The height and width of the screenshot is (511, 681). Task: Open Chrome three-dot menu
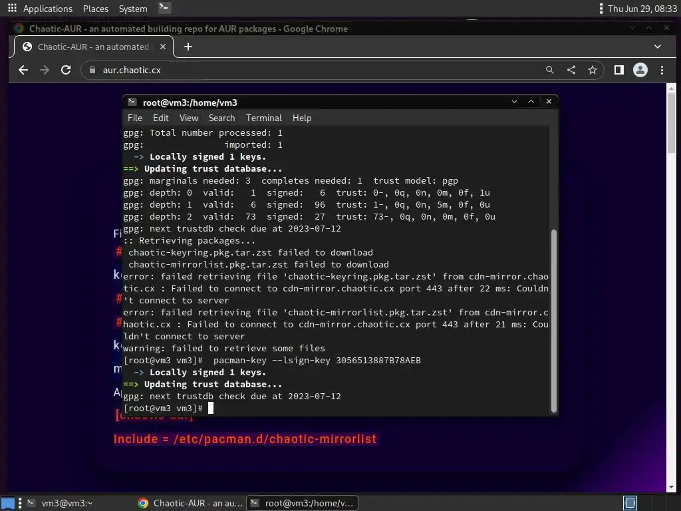662,70
